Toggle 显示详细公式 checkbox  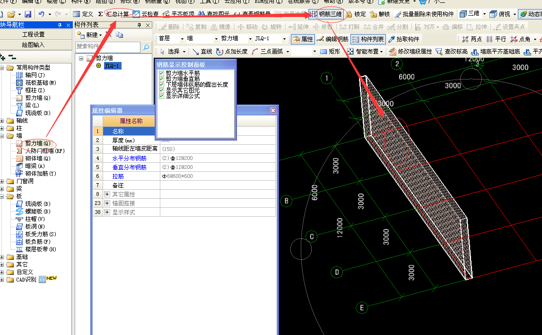[161, 96]
